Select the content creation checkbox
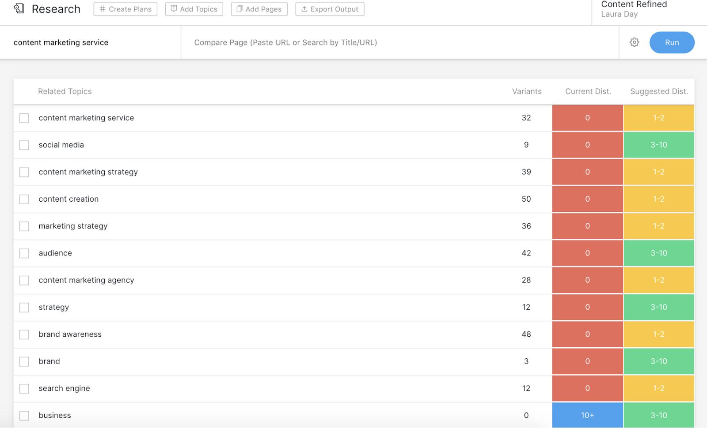This screenshot has height=428, width=707. click(24, 199)
